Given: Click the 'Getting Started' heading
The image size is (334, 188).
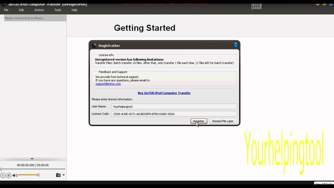Looking at the screenshot, I should (x=145, y=28).
